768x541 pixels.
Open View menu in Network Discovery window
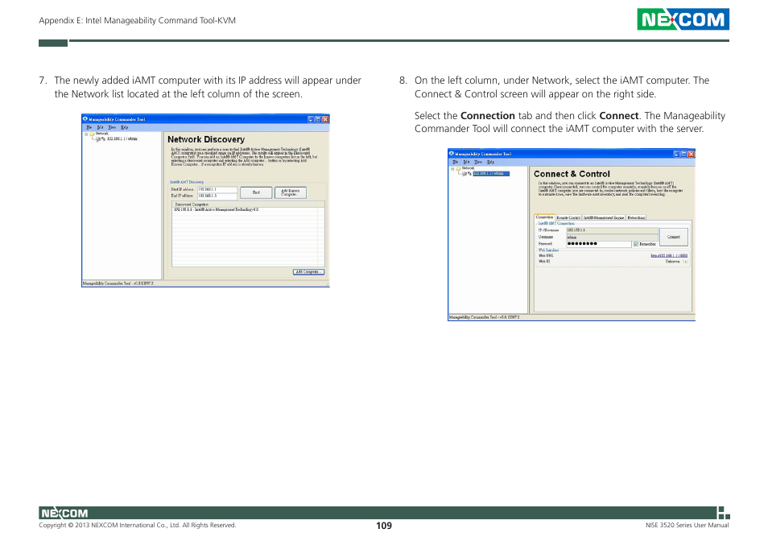pos(112,127)
